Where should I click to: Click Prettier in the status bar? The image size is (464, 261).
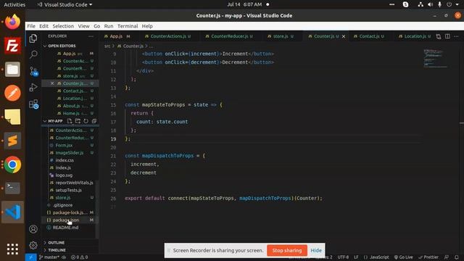pos(428,257)
